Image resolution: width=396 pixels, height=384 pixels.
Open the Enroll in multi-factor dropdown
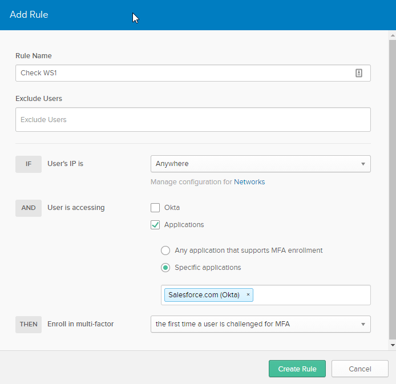coord(260,324)
